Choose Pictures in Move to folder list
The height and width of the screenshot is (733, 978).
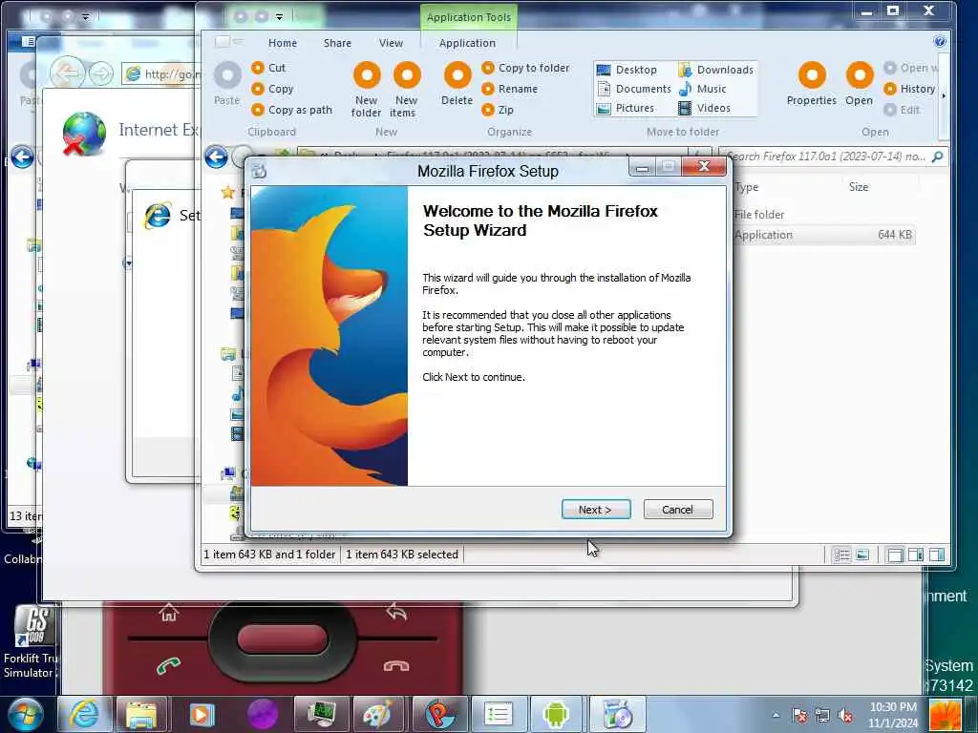pos(625,109)
